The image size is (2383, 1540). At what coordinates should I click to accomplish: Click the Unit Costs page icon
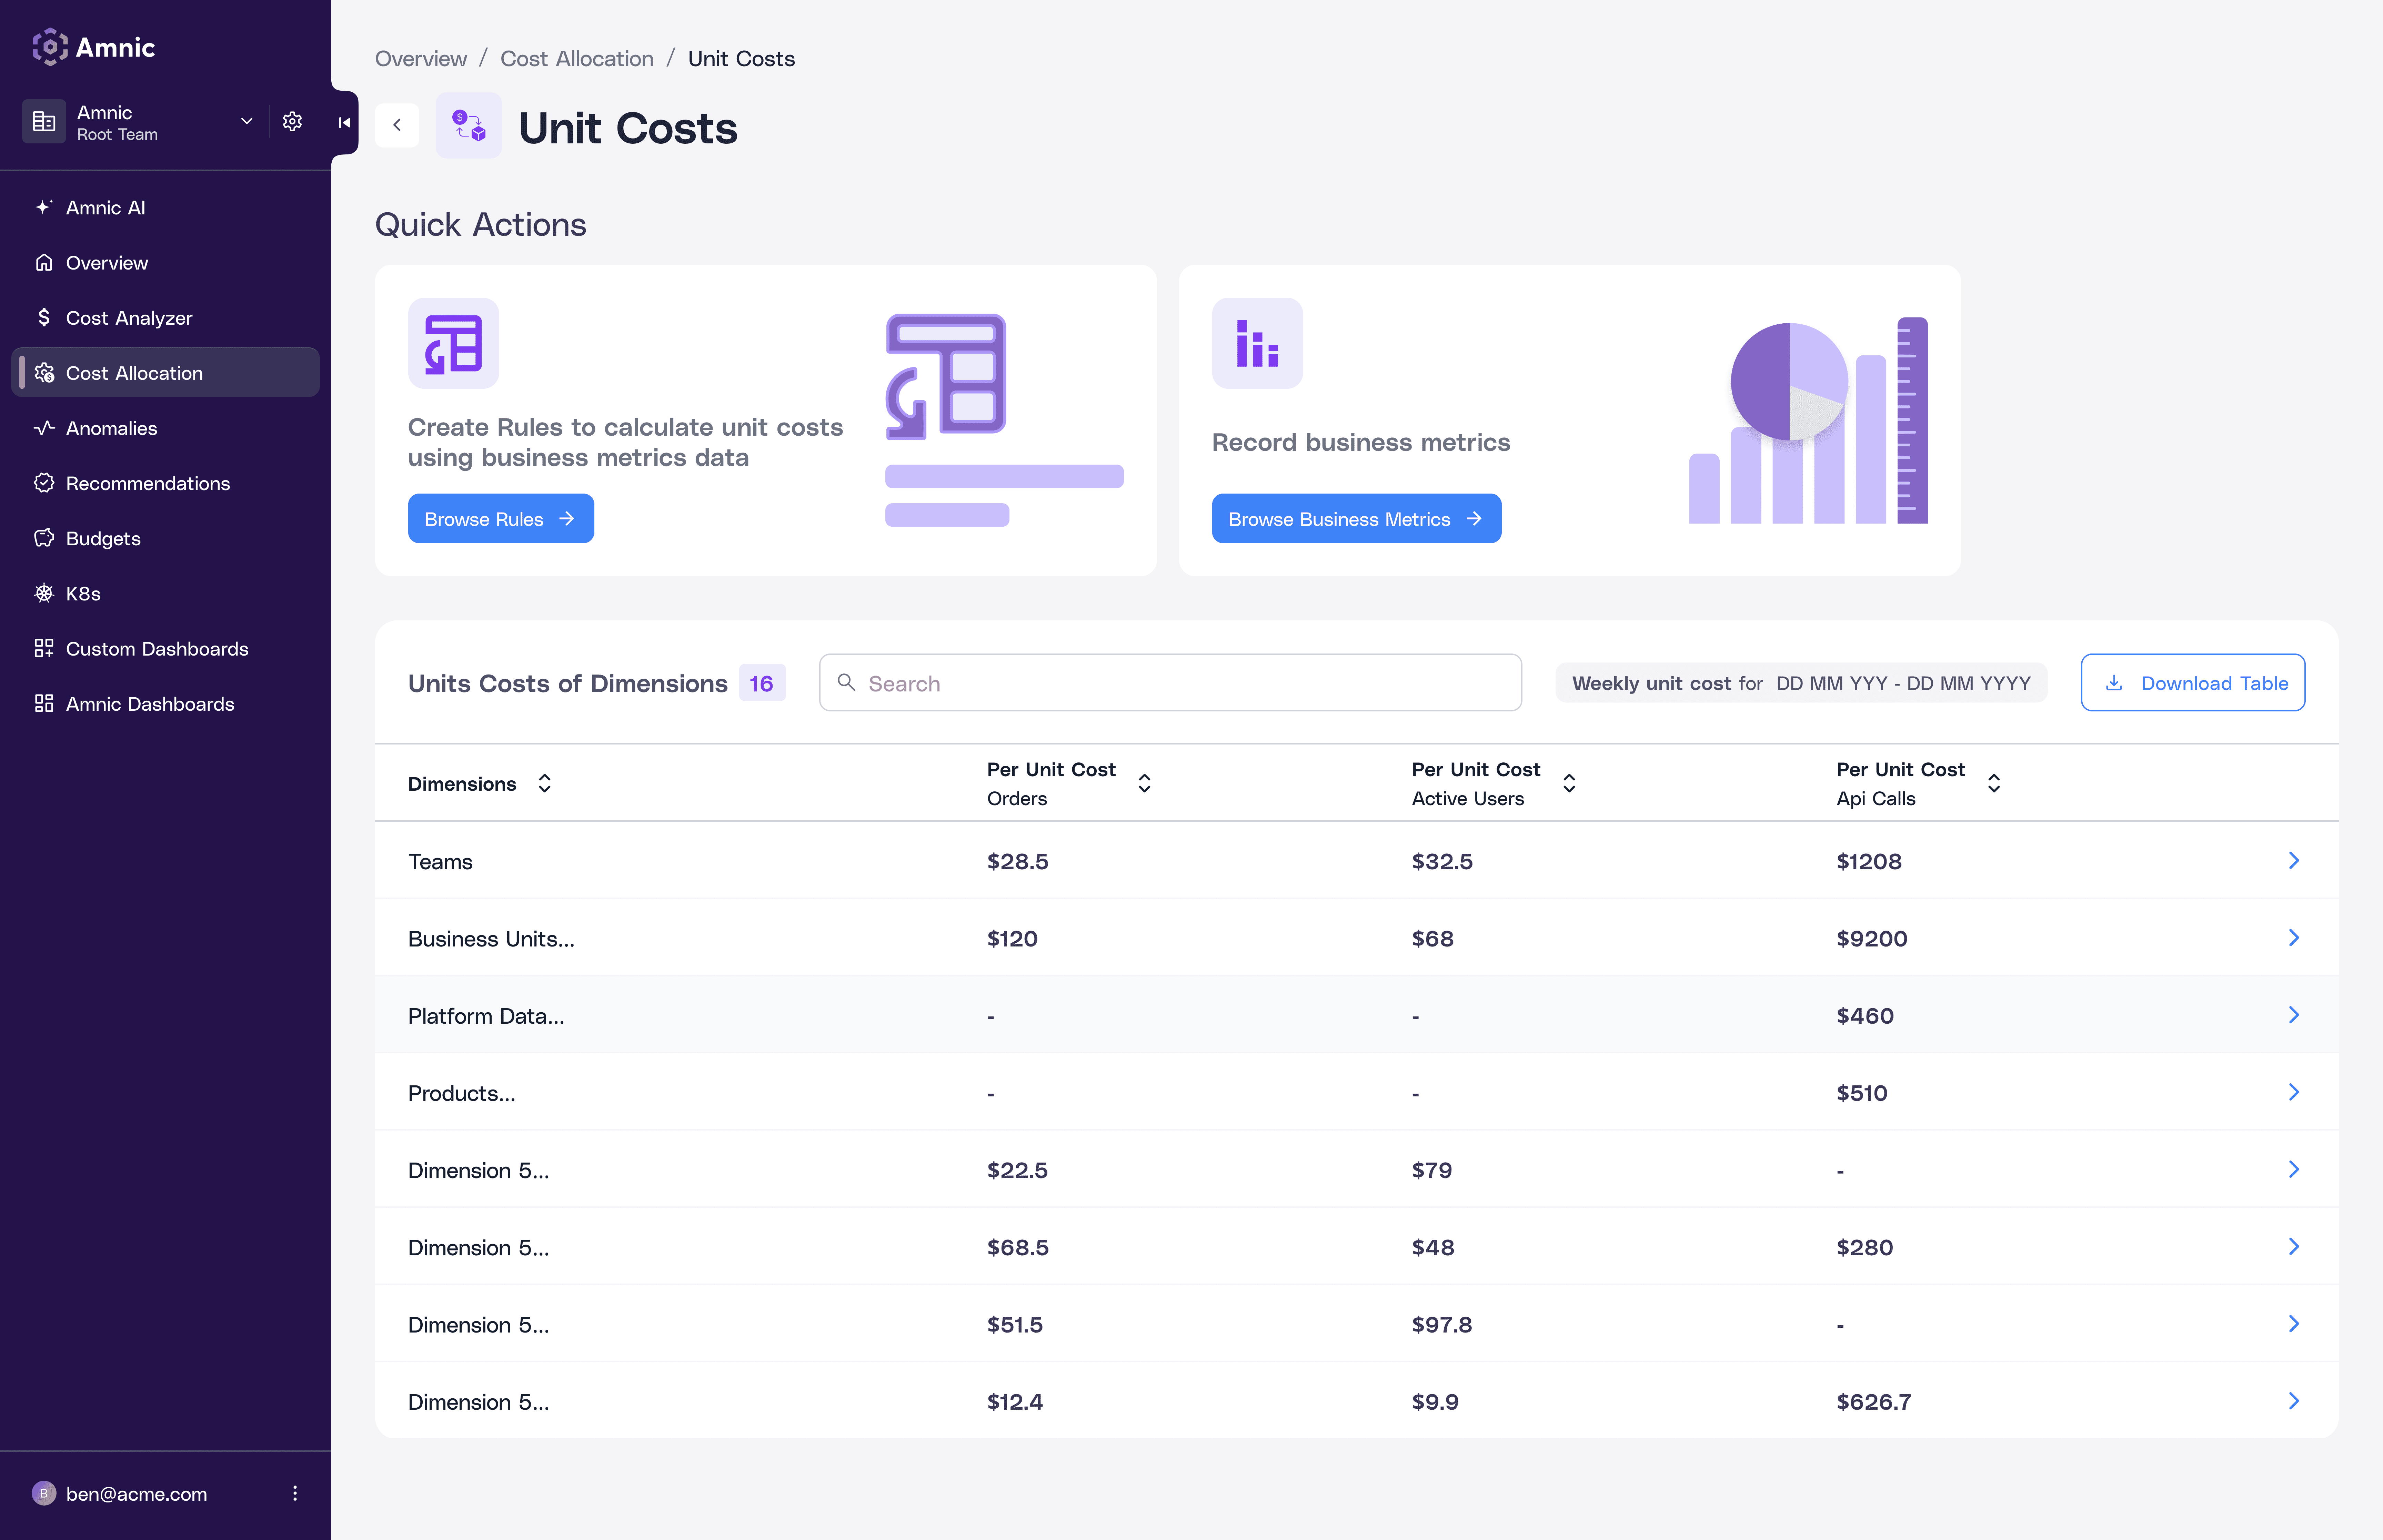tap(469, 127)
